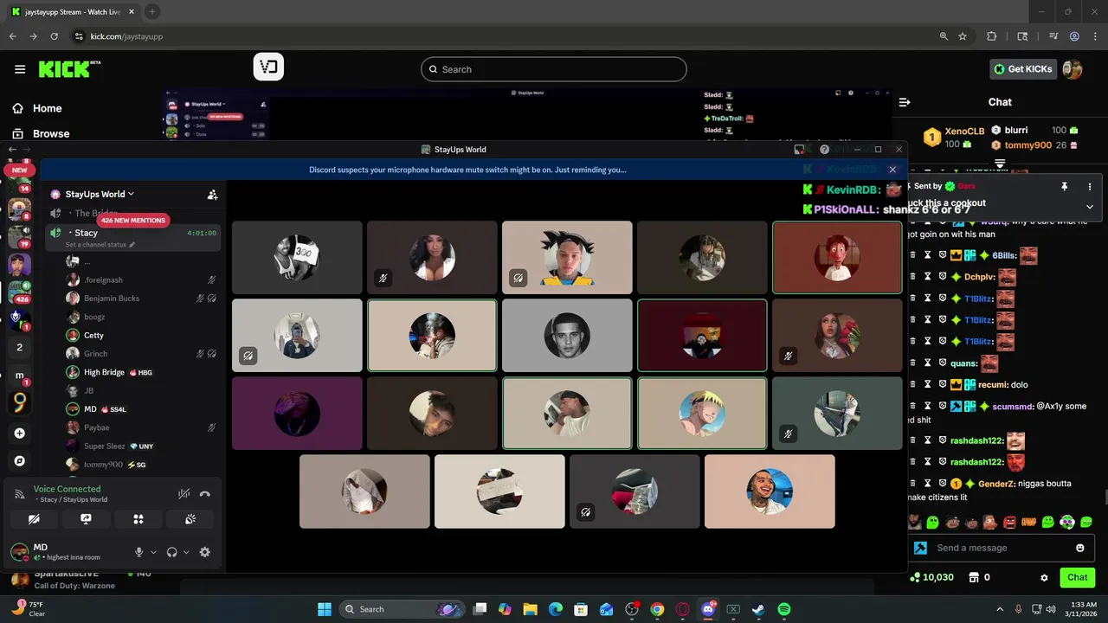The height and width of the screenshot is (623, 1108).
Task: Insert the red angry face emote
Action: 1009,522
